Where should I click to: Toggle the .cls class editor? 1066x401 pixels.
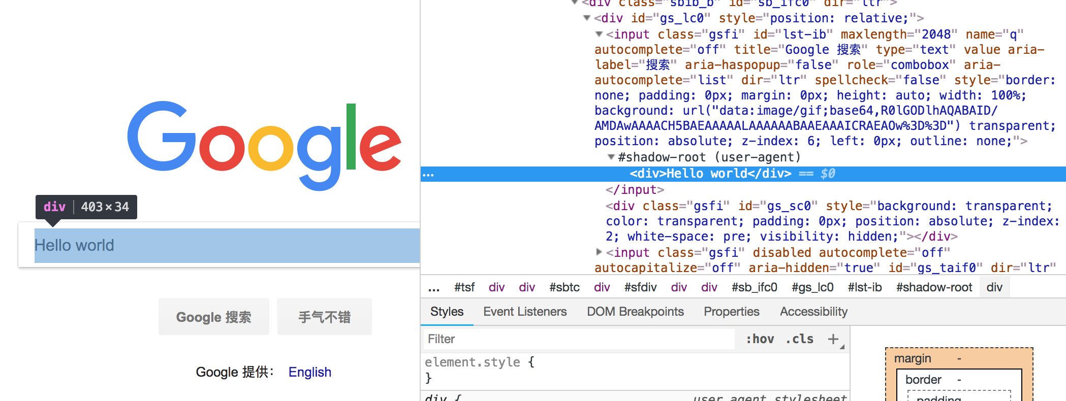799,339
